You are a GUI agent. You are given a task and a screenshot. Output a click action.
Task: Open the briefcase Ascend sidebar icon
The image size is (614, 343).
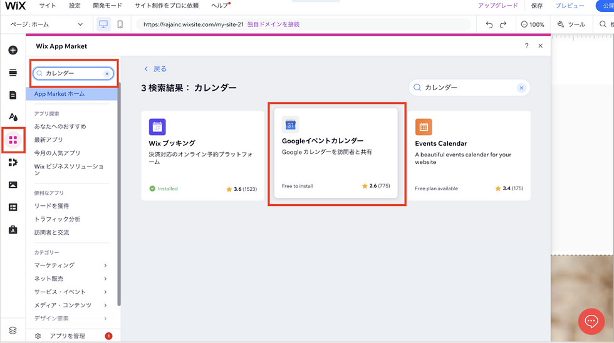13,230
